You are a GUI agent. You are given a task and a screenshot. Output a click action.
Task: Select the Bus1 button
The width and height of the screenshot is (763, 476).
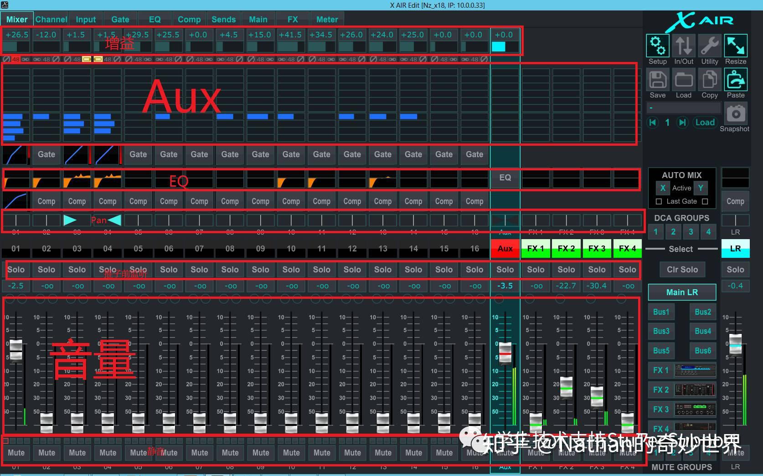click(661, 312)
